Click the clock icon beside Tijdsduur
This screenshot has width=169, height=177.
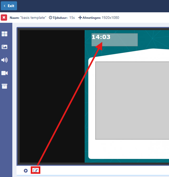click(50, 18)
